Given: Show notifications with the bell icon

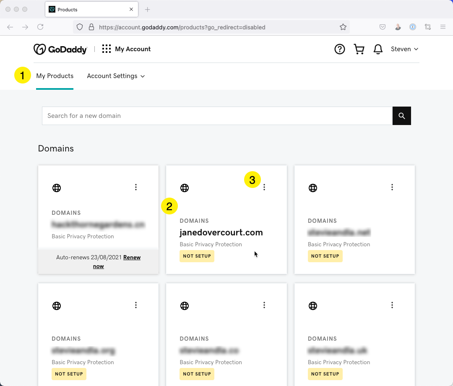Looking at the screenshot, I should click(x=378, y=49).
